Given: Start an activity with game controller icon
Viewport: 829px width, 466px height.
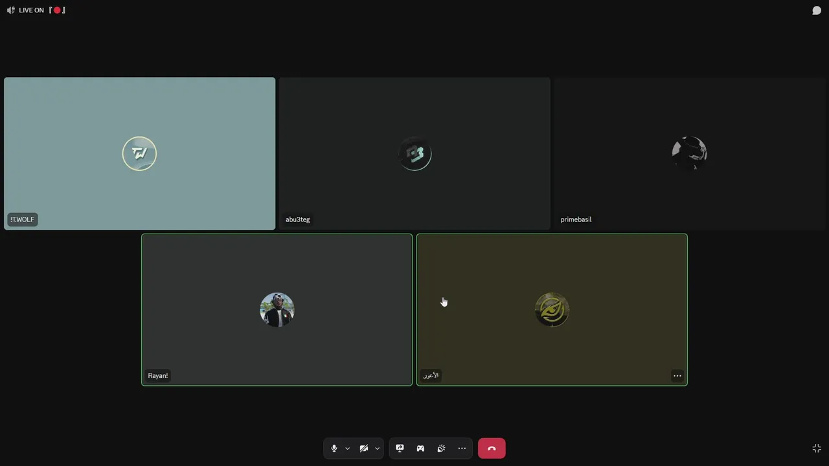Looking at the screenshot, I should 420,449.
